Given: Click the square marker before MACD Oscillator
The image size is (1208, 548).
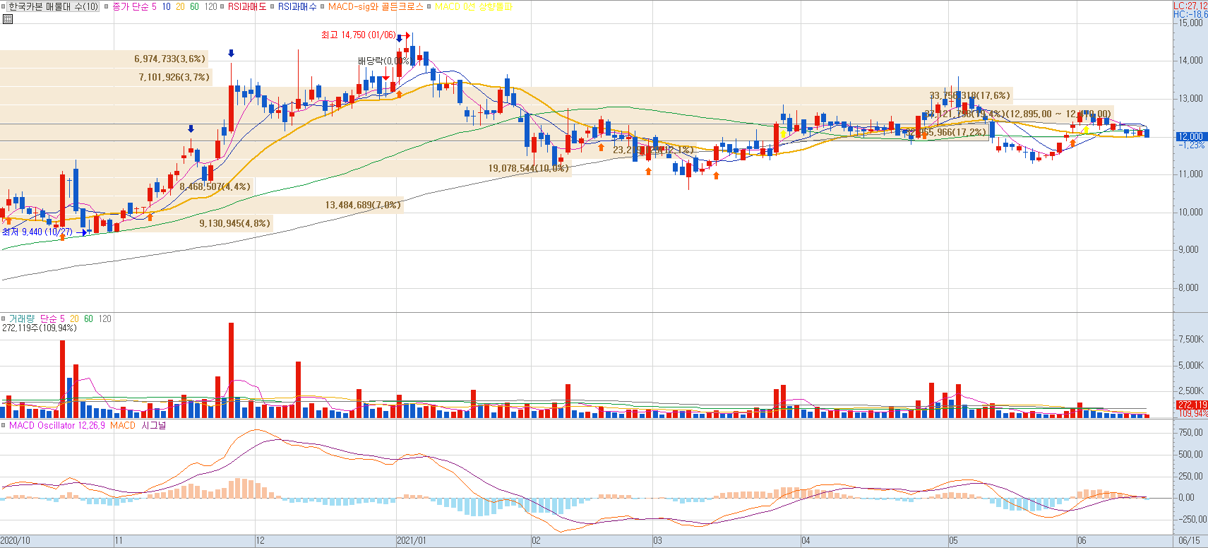Looking at the screenshot, I should click(x=4, y=425).
